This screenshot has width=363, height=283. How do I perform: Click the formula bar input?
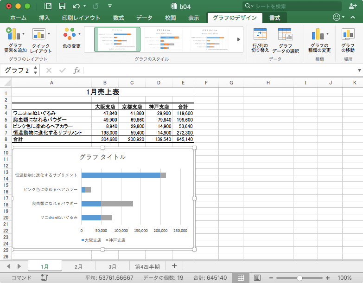pyautogui.click(x=220, y=70)
